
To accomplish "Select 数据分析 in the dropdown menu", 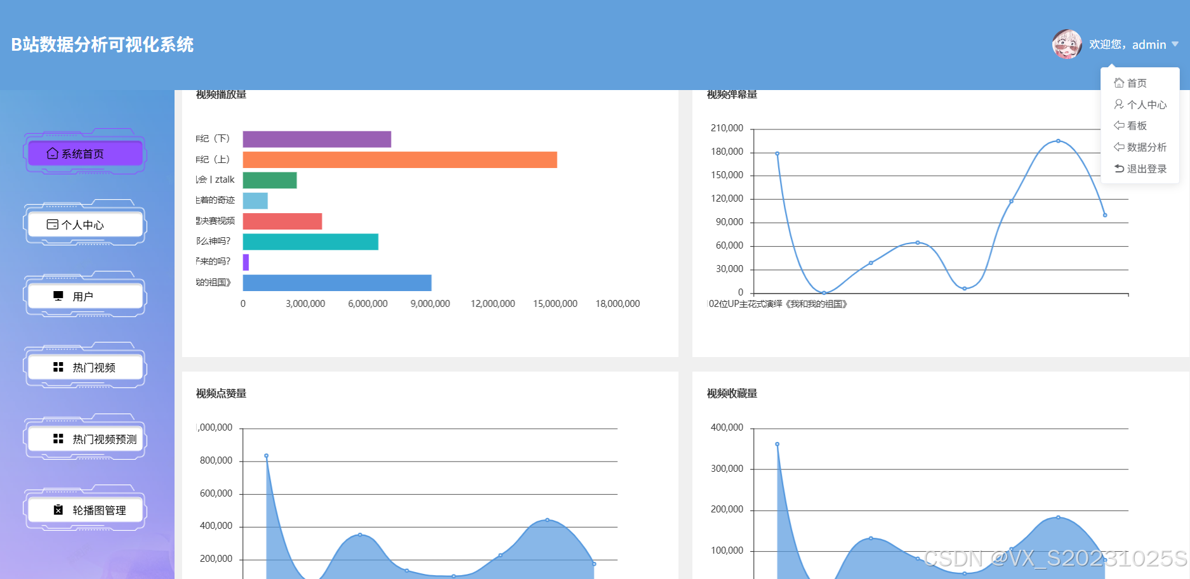I will (x=1140, y=147).
